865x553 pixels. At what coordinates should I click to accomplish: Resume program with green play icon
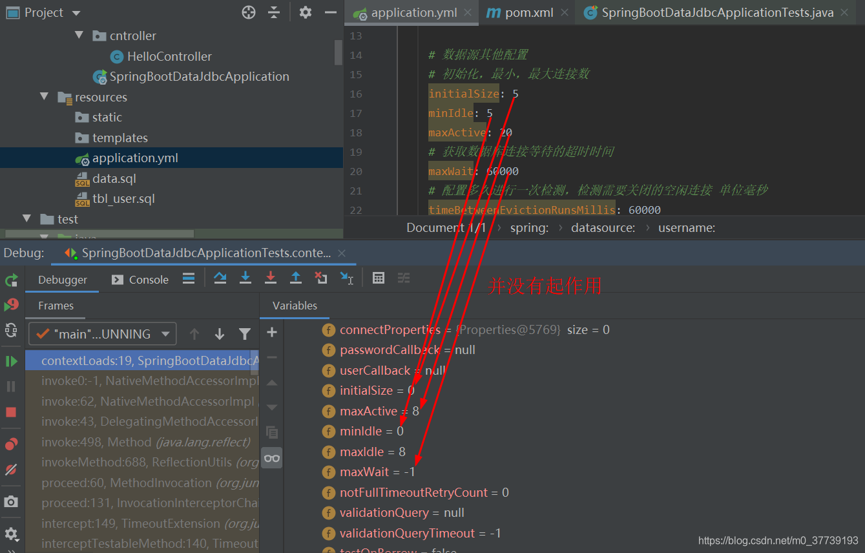11,361
